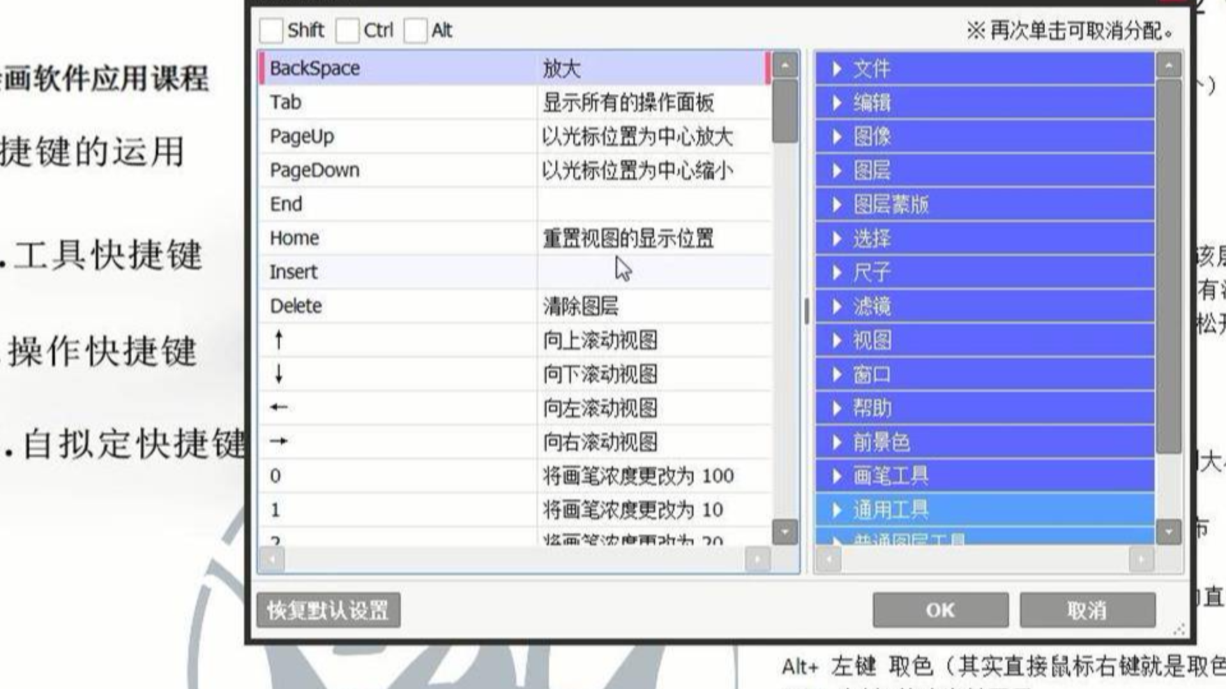1226x689 pixels.
Task: Enable the Alt modifier checkbox
Action: point(415,31)
